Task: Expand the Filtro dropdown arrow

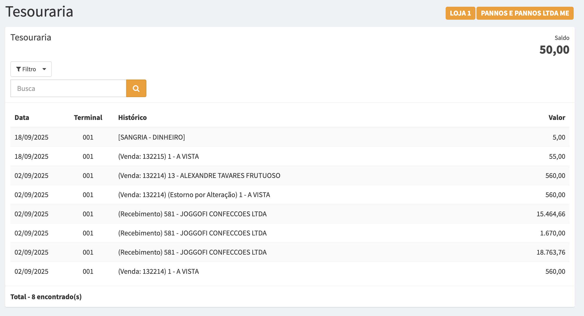Action: click(44, 69)
